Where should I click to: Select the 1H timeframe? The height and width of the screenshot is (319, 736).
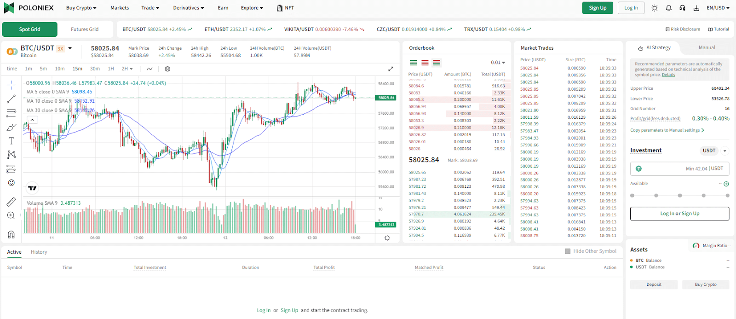pyautogui.click(x=111, y=69)
